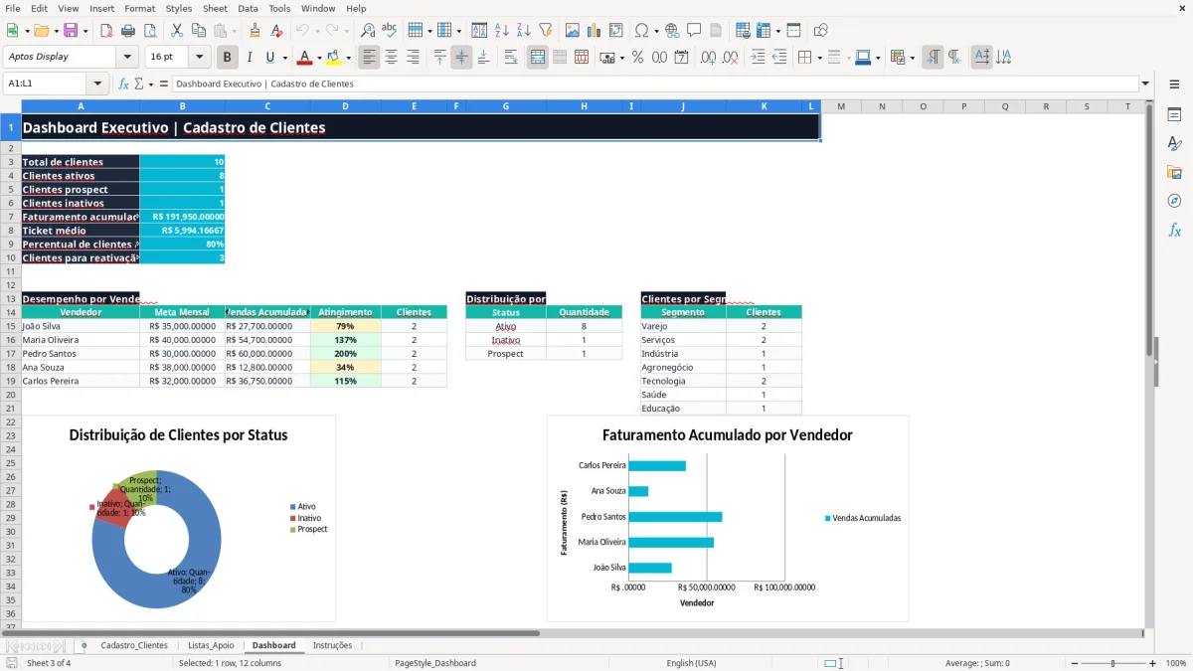Viewport: 1193px width, 671px height.
Task: Toggle Merge and Center Cells
Action: 538,58
